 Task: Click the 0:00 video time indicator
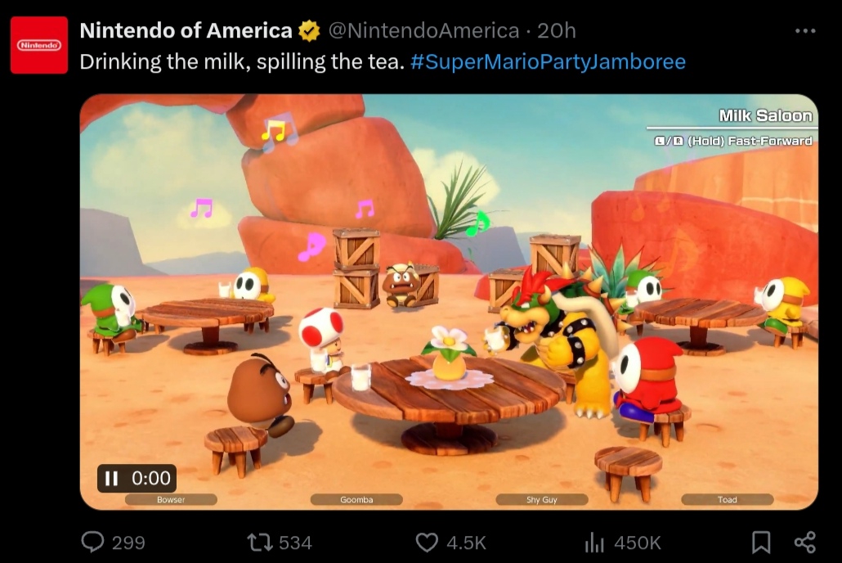point(151,478)
